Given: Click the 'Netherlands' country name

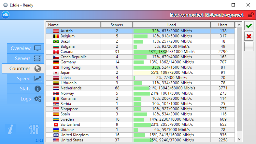Looking at the screenshot, I should (71, 88).
